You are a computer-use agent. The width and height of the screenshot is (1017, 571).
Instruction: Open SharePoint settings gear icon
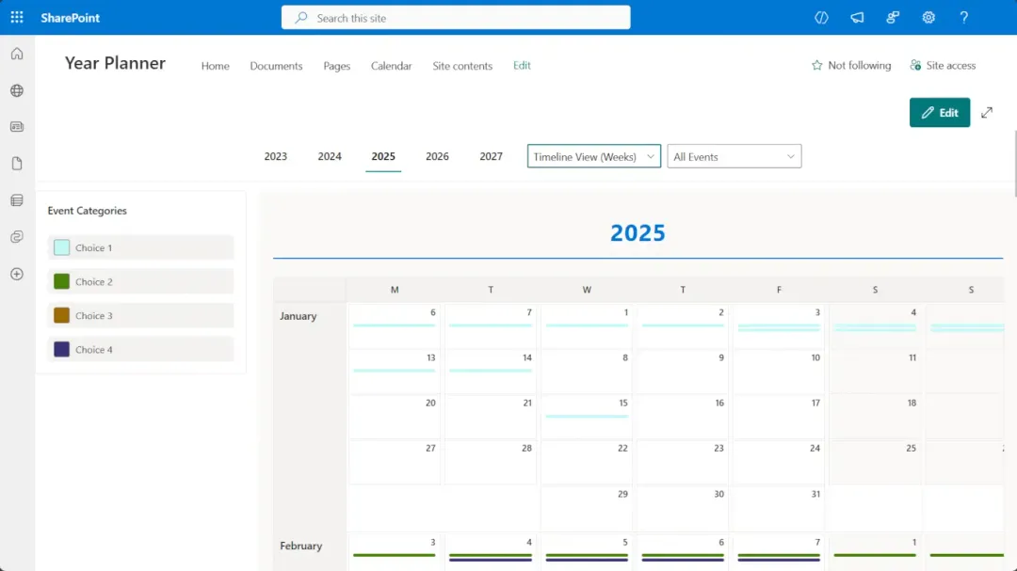click(928, 17)
